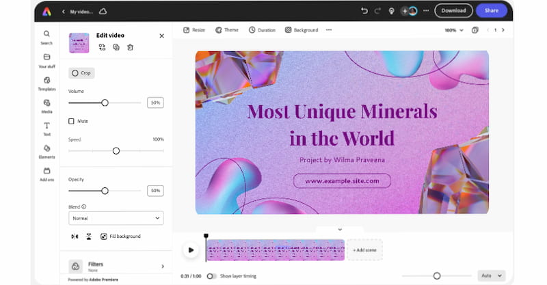Click the Blend info icon
547x285 pixels.
pyautogui.click(x=83, y=206)
